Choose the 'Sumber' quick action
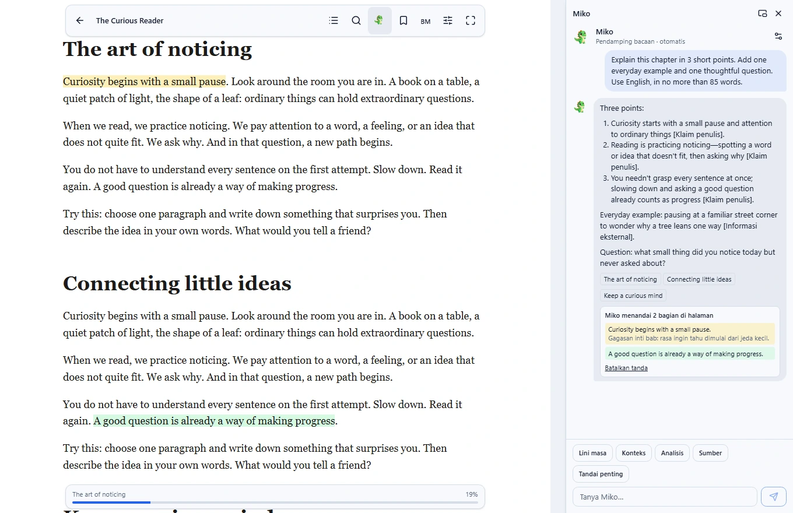 tap(710, 453)
